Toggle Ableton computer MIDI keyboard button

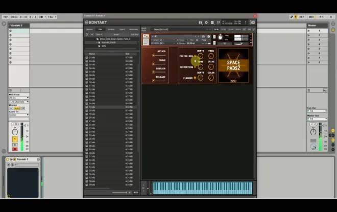(296, 17)
